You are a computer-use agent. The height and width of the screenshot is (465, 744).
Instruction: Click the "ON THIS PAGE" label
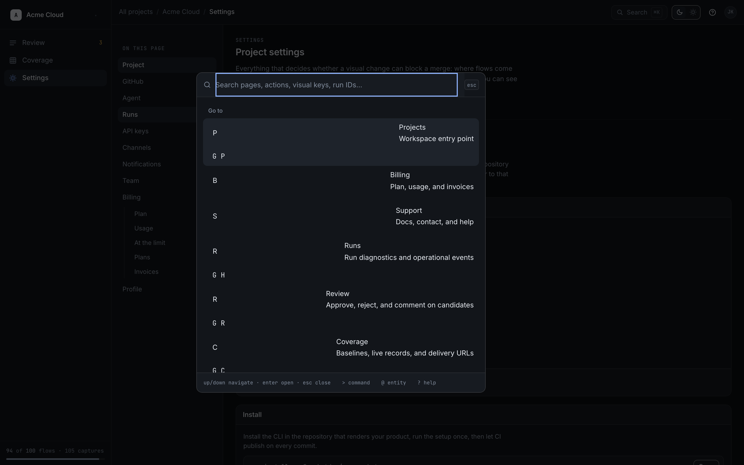144,49
